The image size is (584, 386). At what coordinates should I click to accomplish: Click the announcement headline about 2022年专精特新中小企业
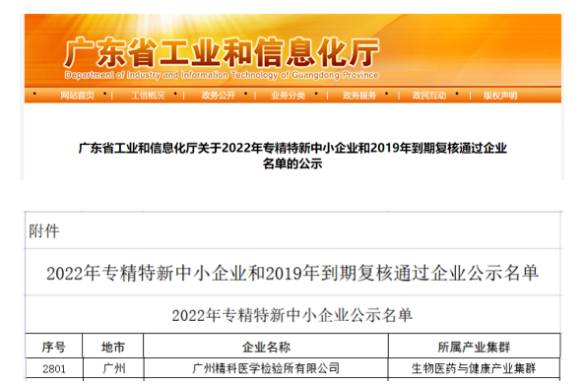click(x=292, y=156)
